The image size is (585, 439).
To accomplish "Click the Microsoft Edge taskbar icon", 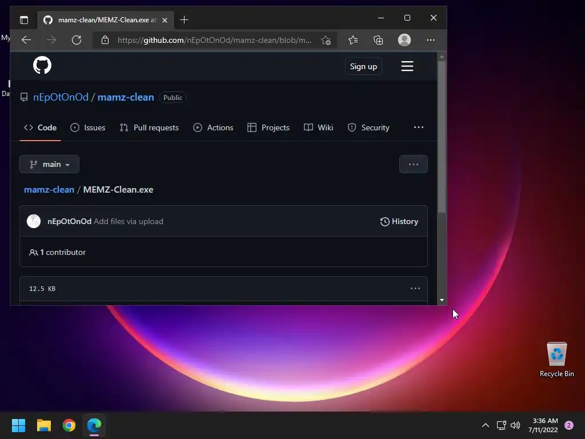I will coord(94,425).
